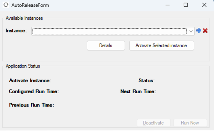This screenshot has width=214, height=131.
Task: Click the 'Previous Run Time:' label
Action: pos(32,105)
